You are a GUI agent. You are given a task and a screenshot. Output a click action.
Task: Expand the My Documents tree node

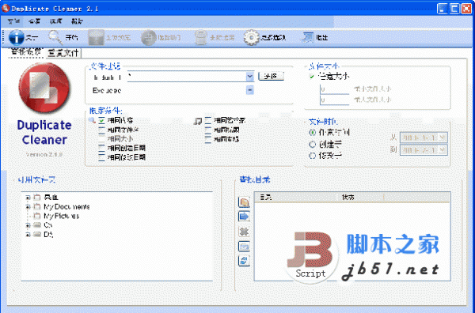point(28,207)
